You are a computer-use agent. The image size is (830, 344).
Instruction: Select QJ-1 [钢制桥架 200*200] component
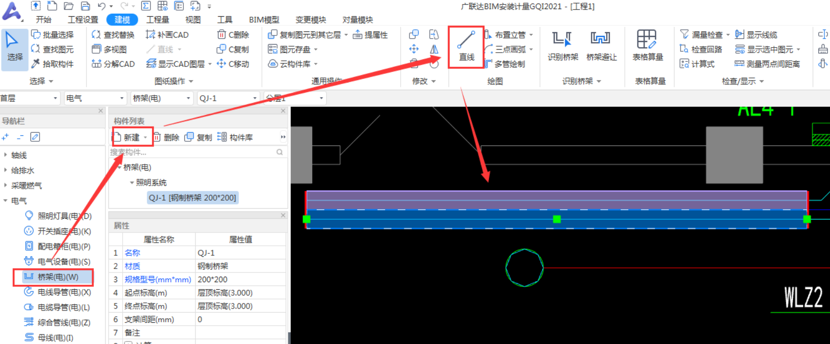(x=193, y=198)
